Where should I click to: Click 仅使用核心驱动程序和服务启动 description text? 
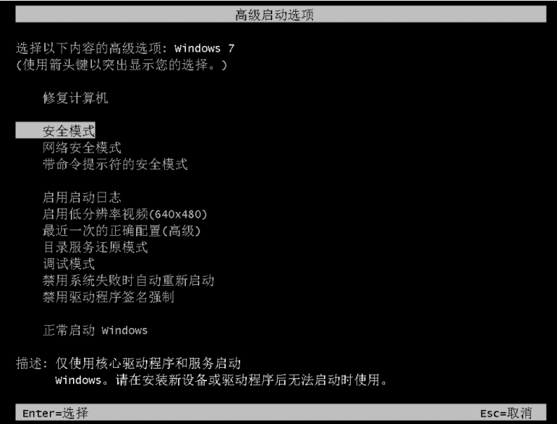pyautogui.click(x=148, y=363)
